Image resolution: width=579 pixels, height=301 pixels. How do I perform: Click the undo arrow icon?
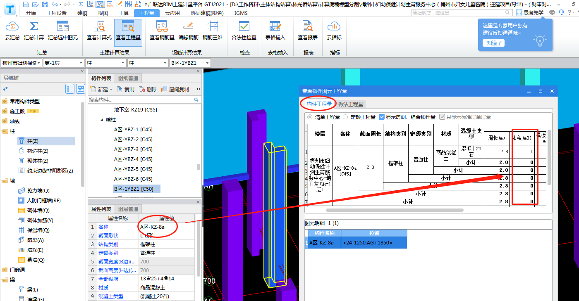pyautogui.click(x=54, y=5)
